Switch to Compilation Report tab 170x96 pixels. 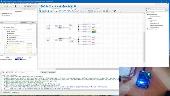pyautogui.click(x=91, y=9)
